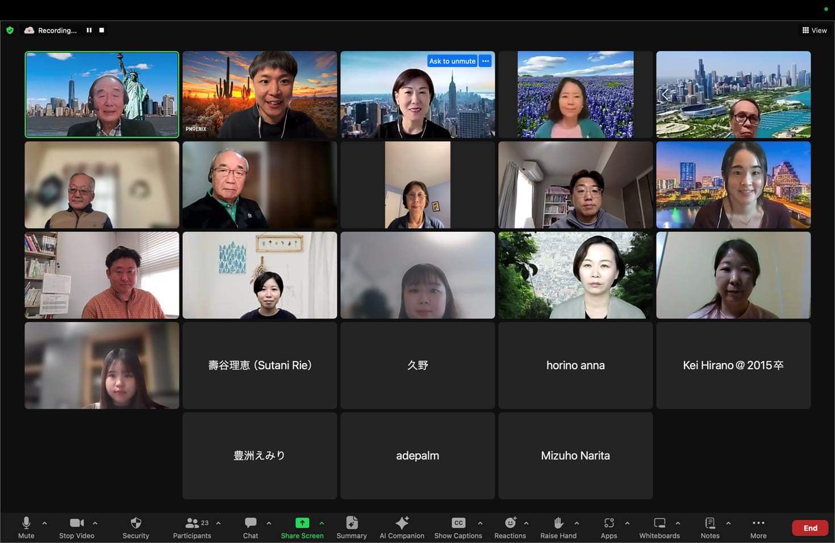Open the Apps panel
The image size is (835, 543).
pyautogui.click(x=608, y=527)
